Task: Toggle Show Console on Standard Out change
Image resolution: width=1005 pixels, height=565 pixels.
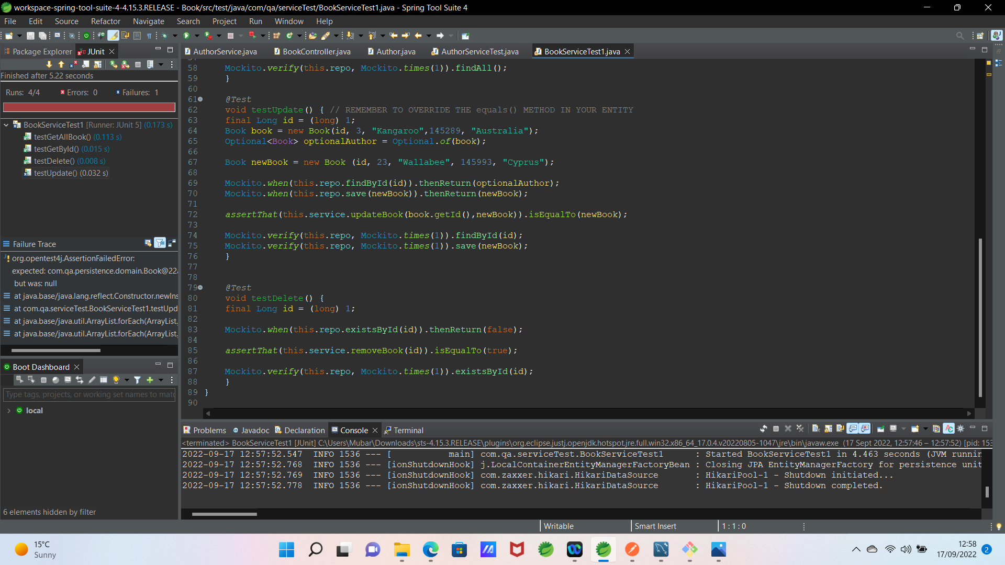Action: click(x=852, y=429)
